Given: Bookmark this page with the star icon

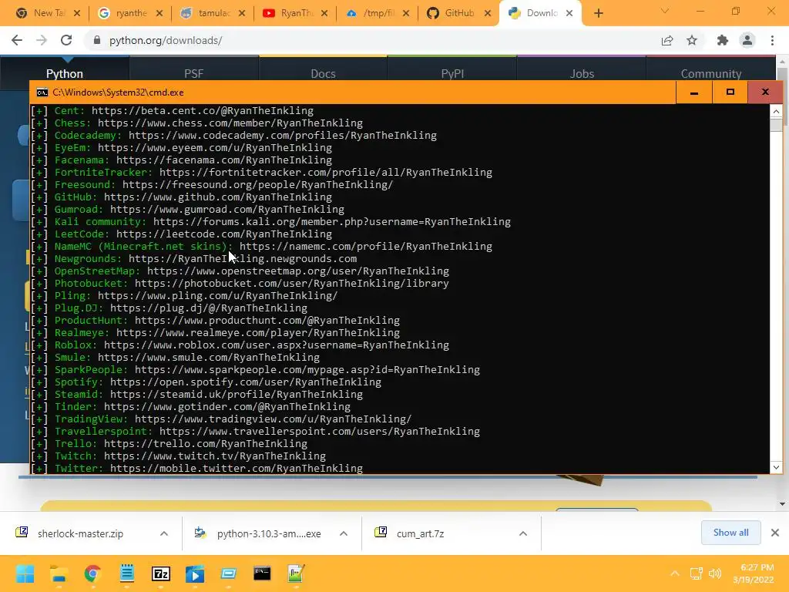Looking at the screenshot, I should click(692, 40).
